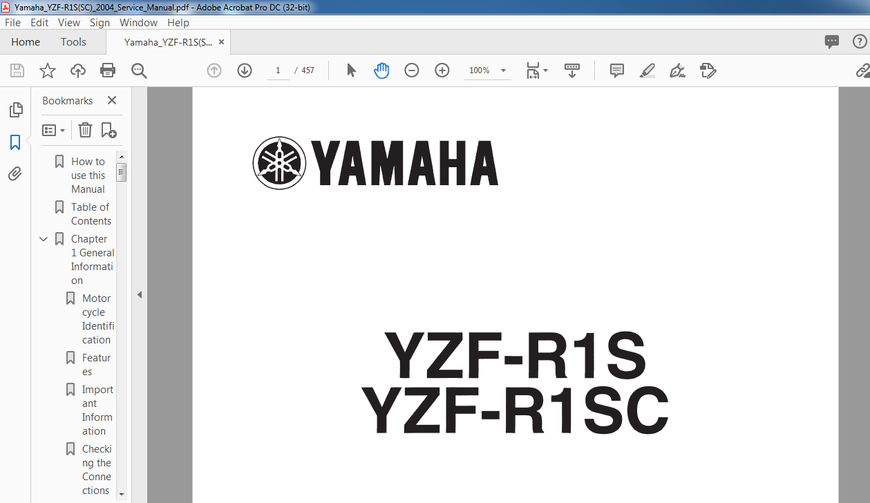The height and width of the screenshot is (503, 870).
Task: Select the arrow selection tool
Action: (351, 70)
